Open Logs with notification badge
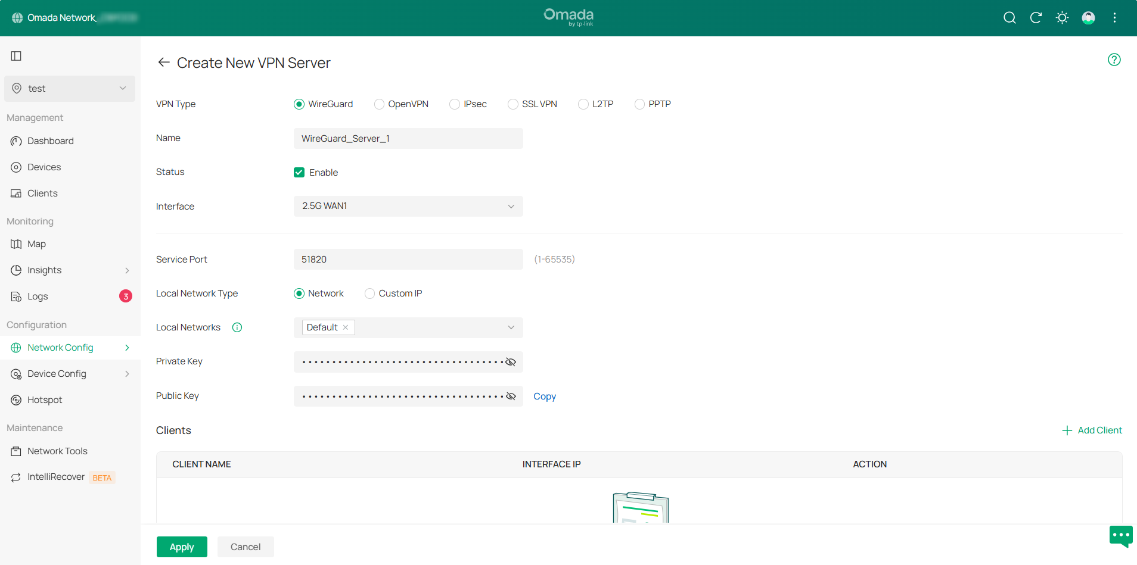The image size is (1137, 565). click(38, 296)
